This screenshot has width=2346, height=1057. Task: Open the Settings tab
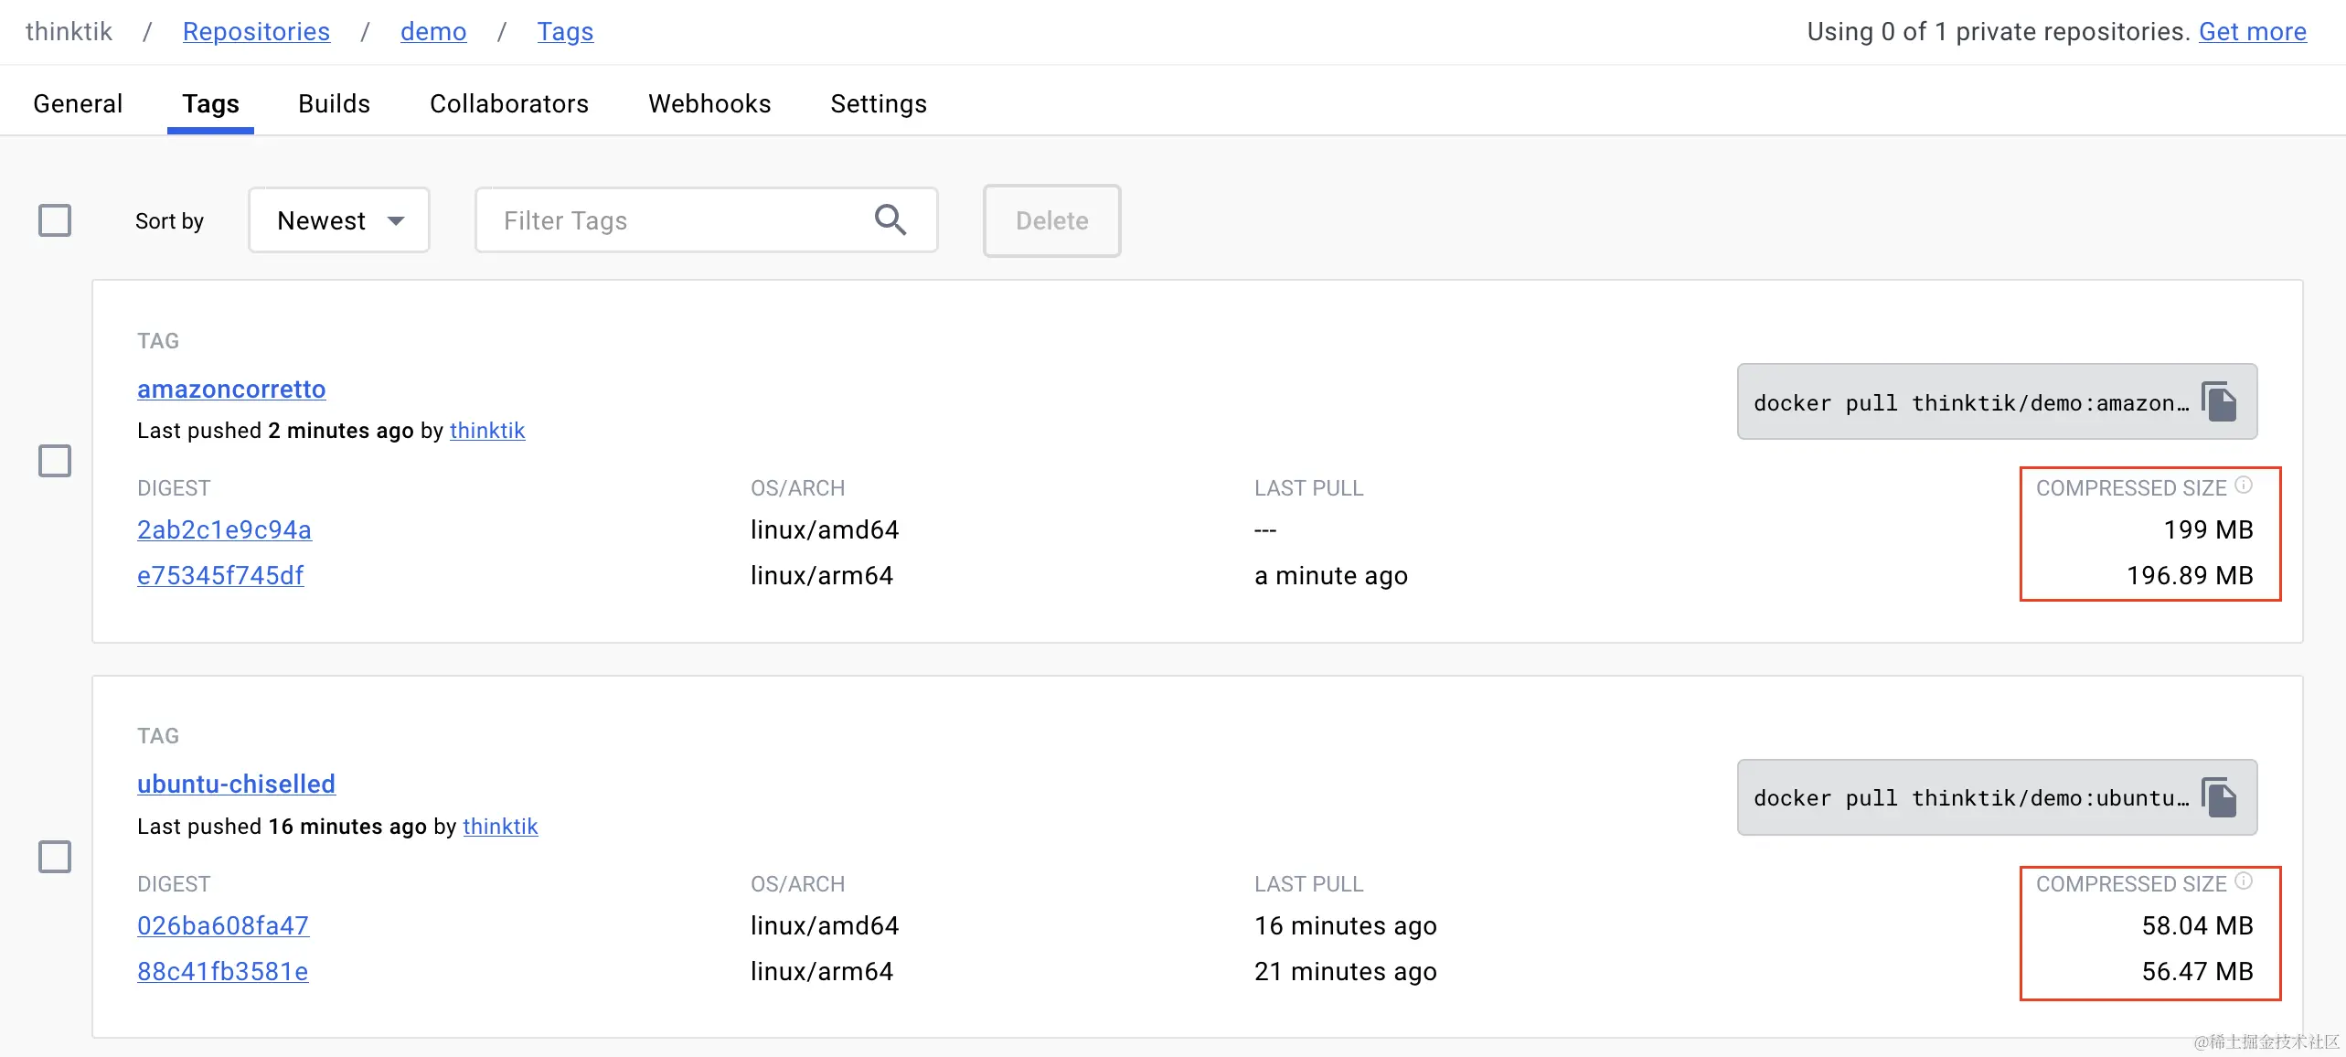[x=878, y=104]
